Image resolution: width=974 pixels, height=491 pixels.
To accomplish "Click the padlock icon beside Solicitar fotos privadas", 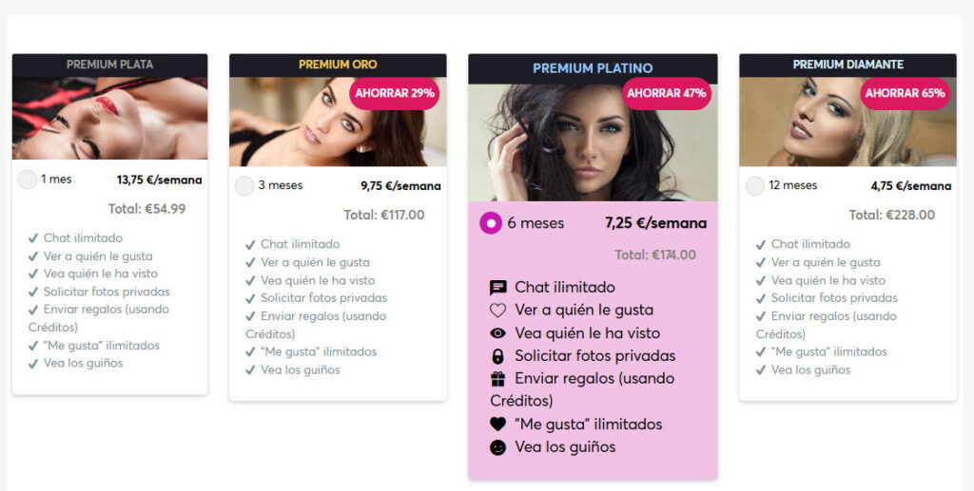I will tap(498, 356).
